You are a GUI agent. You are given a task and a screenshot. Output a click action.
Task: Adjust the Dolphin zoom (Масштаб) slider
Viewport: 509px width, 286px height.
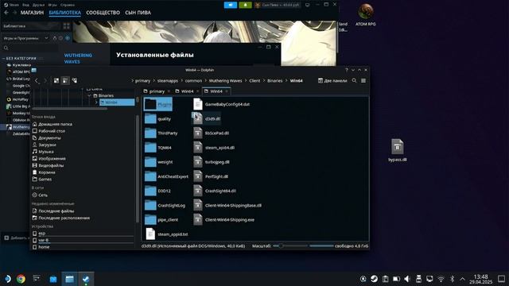pos(289,245)
